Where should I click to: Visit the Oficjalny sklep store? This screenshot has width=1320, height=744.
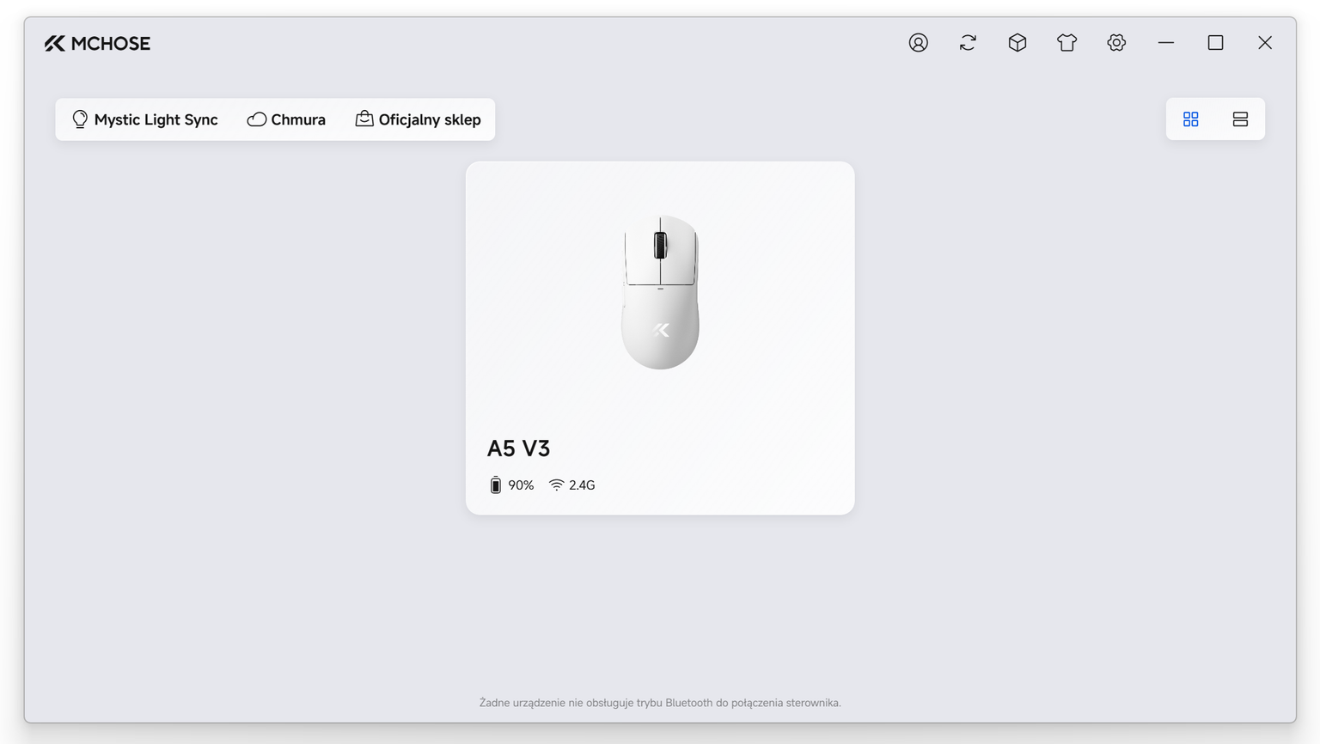coord(419,119)
